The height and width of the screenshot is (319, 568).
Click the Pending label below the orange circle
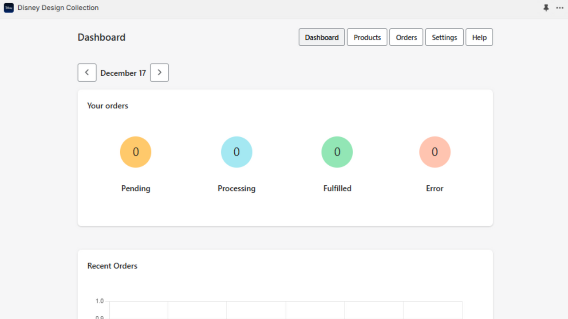click(136, 188)
